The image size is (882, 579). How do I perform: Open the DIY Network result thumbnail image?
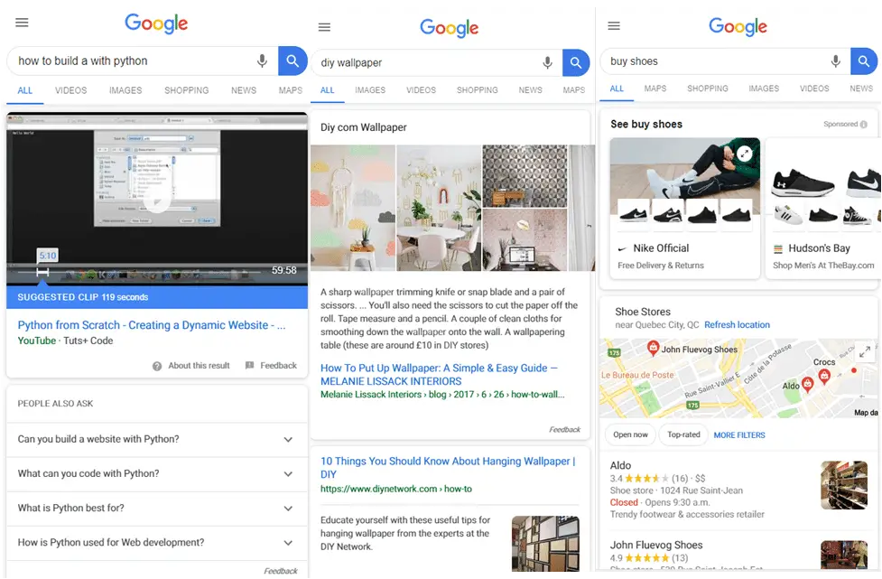tap(545, 544)
